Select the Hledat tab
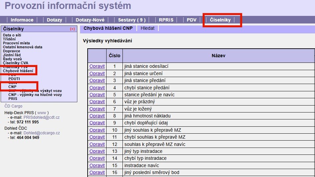 pos(147,28)
